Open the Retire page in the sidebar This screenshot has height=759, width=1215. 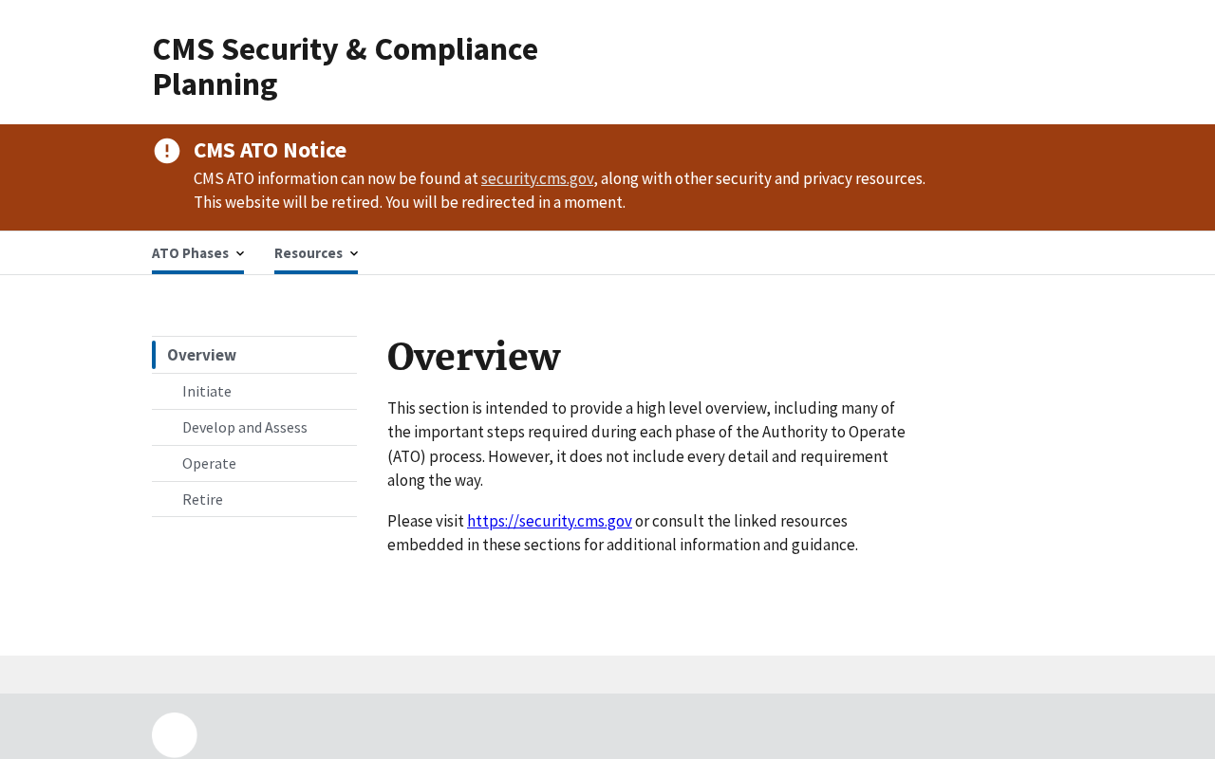[202, 499]
